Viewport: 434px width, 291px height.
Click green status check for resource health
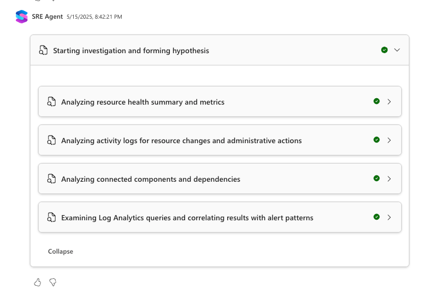(x=377, y=102)
